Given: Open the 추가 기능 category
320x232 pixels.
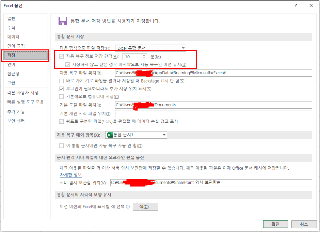Looking at the screenshot, I should [x=26, y=112].
